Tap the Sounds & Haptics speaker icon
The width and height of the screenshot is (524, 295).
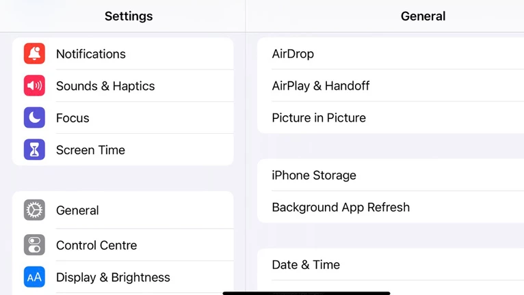34,85
